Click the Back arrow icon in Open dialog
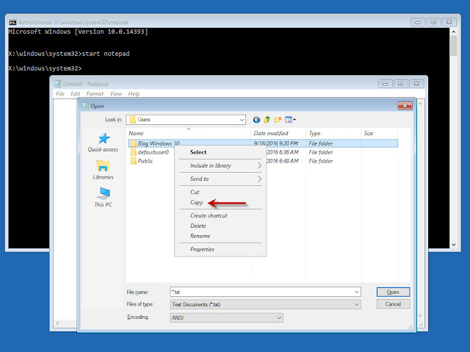 point(256,120)
